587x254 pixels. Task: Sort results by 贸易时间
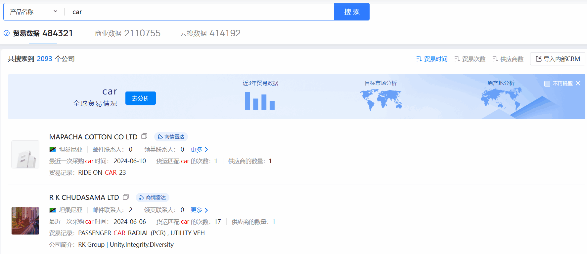tap(432, 59)
